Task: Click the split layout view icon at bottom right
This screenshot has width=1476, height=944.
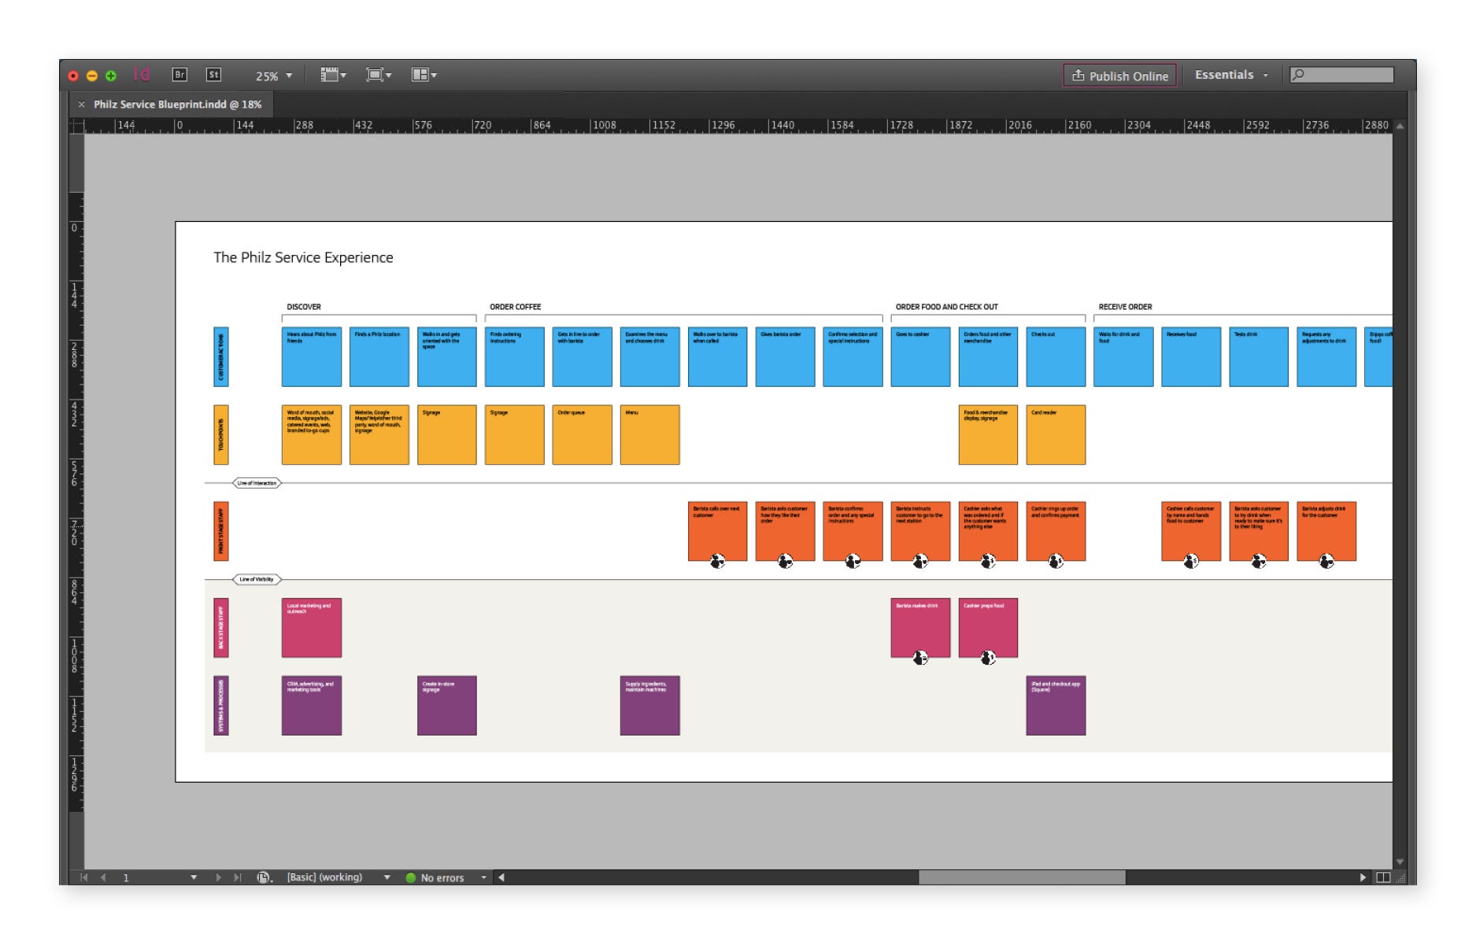Action: point(1383,877)
